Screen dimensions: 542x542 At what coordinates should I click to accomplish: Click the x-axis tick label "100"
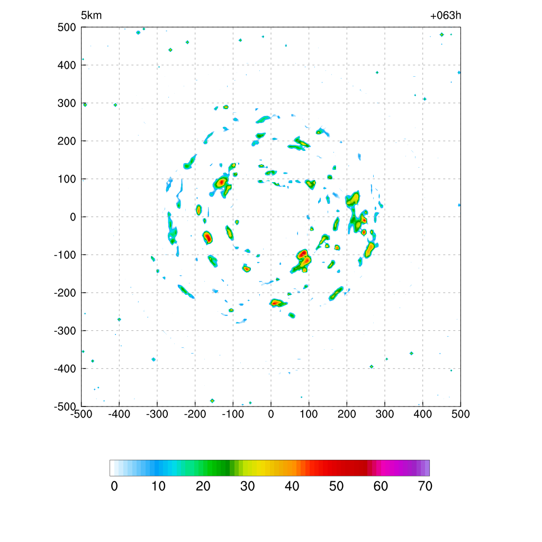coord(309,414)
